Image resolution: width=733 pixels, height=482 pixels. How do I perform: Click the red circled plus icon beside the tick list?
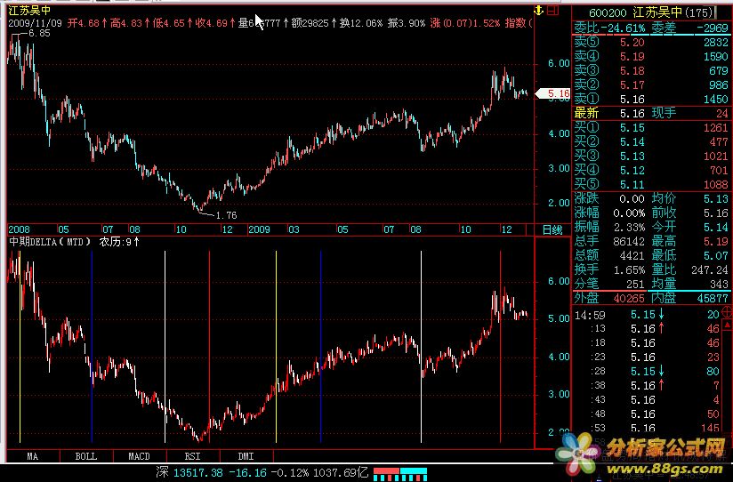pyautogui.click(x=728, y=312)
